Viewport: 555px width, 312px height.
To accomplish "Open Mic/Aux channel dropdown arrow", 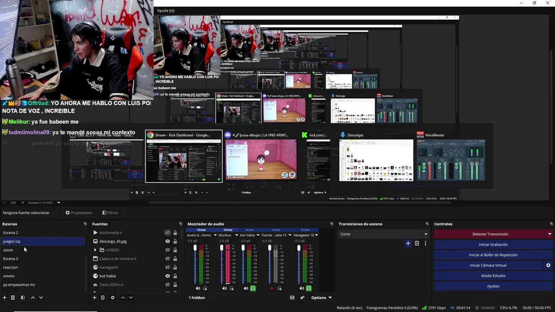I will (x=237, y=235).
